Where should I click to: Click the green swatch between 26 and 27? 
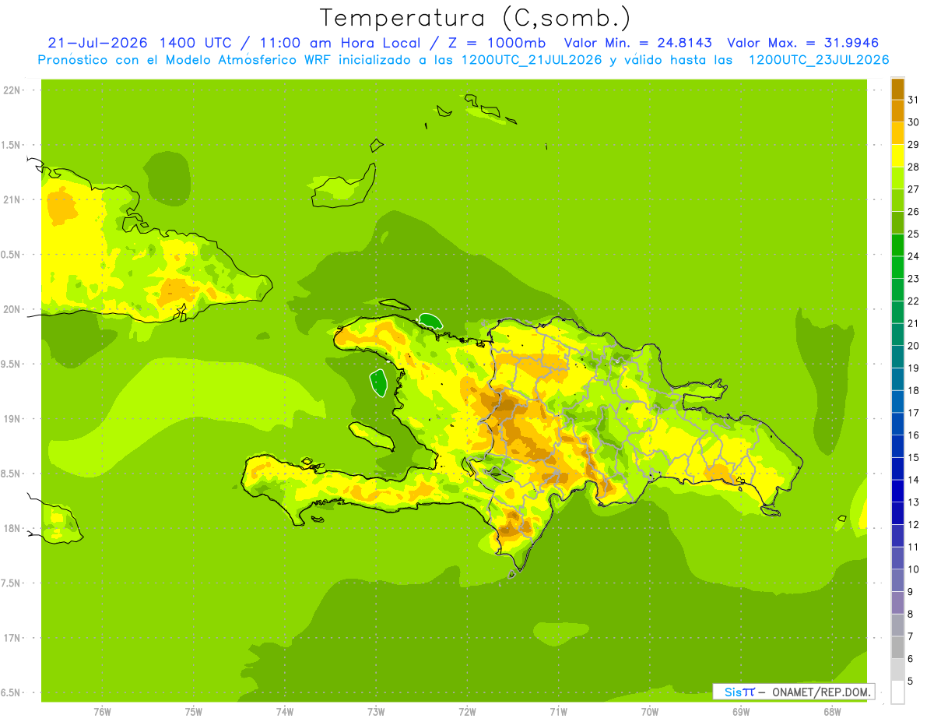pos(897,199)
